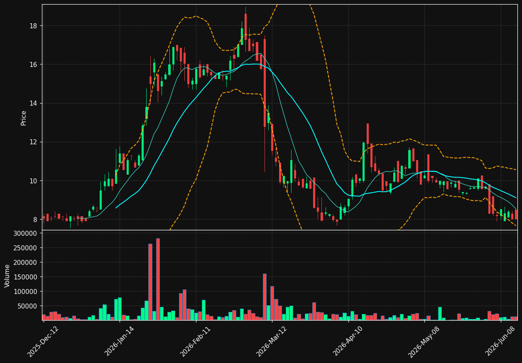Click the price tick label 18
522x363 pixels.
(x=33, y=26)
